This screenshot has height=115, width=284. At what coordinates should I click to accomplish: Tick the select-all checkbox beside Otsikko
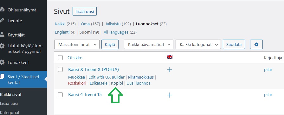point(60,58)
